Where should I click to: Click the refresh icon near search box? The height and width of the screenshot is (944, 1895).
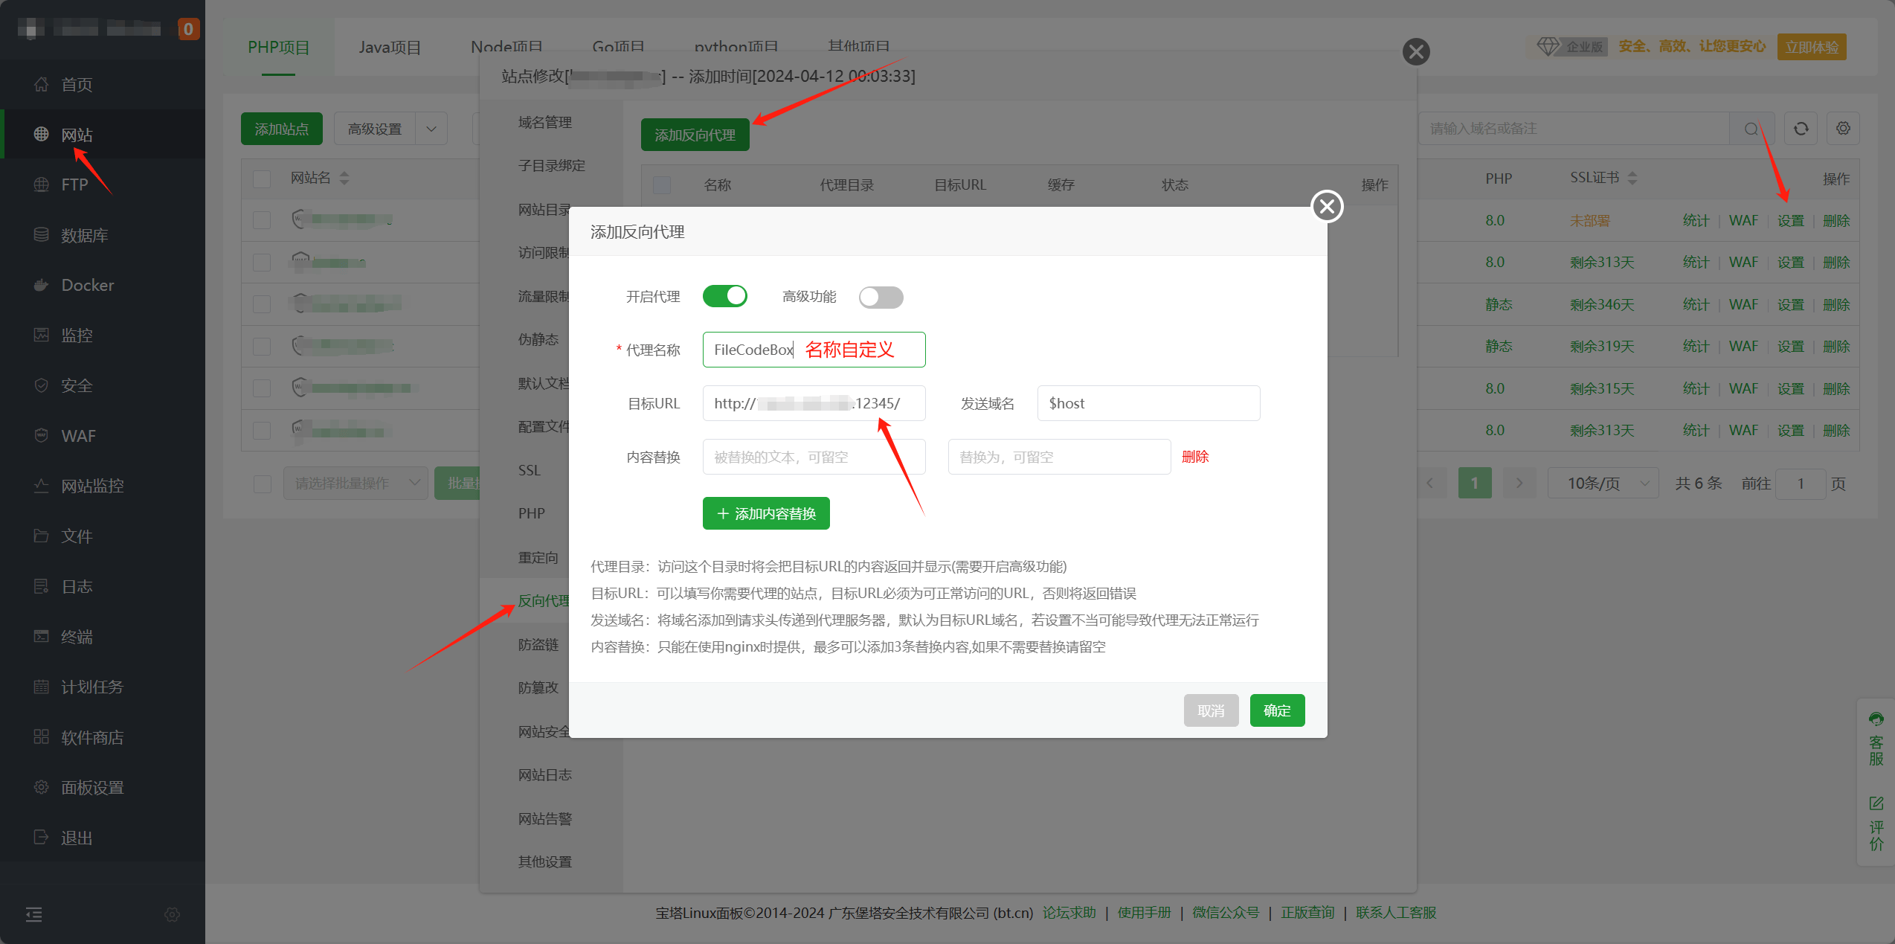pyautogui.click(x=1801, y=129)
